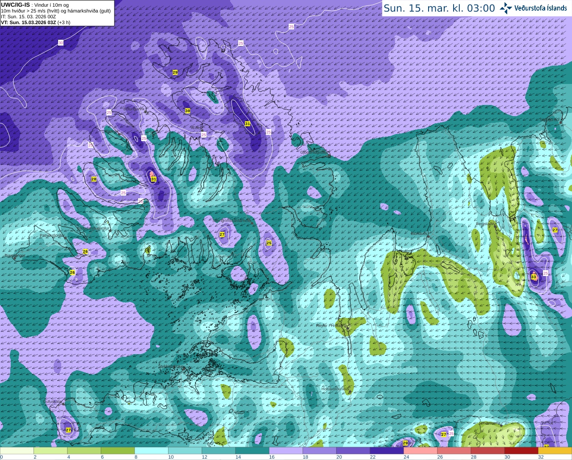Click the pink 24–26 legend swatch
Screen dimensions: 572x460
421,451
